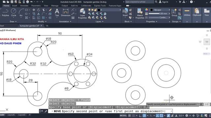This screenshot has width=211, height=118.
Task: Toggle ortho mode in status bar
Action: (140, 115)
